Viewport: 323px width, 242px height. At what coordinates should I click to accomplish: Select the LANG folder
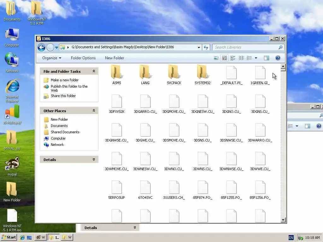(145, 75)
